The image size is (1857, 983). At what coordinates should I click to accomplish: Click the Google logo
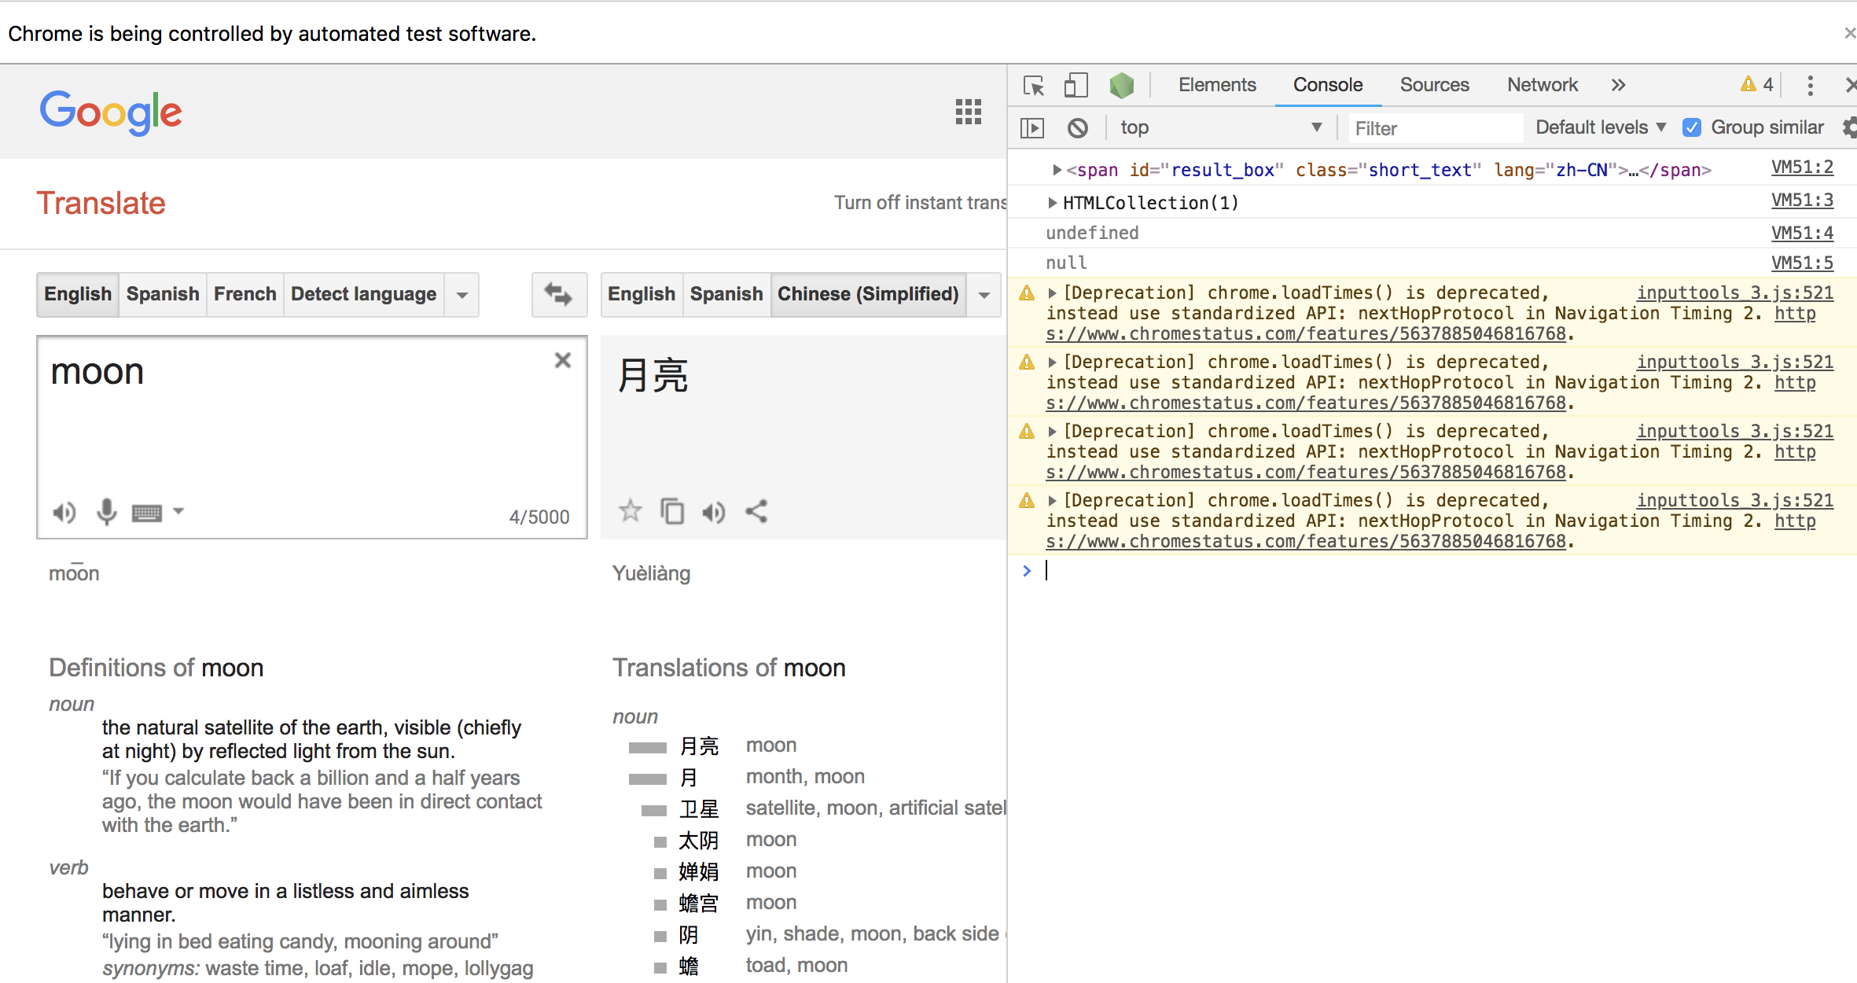[x=111, y=112]
